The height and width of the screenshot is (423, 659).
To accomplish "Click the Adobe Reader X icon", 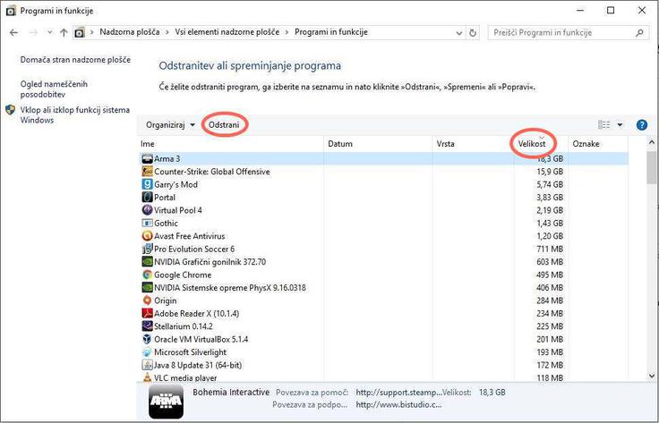I will [x=147, y=314].
